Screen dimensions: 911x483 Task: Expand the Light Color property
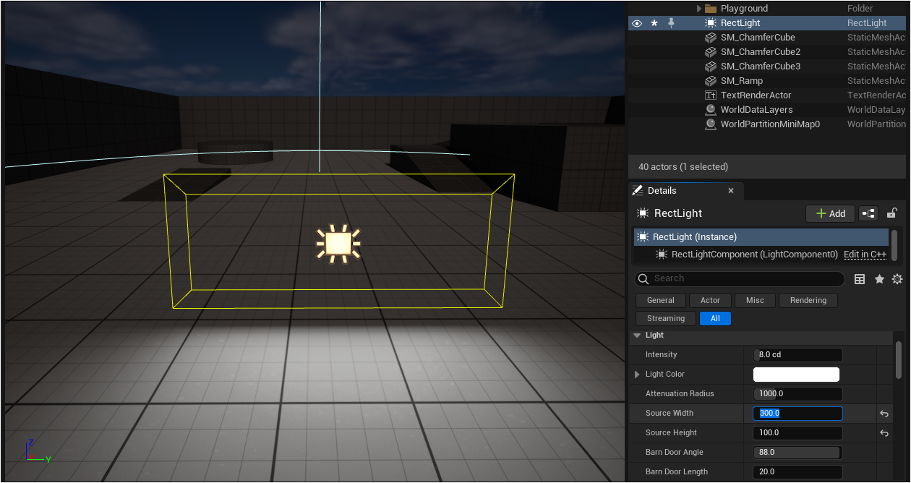(x=637, y=375)
